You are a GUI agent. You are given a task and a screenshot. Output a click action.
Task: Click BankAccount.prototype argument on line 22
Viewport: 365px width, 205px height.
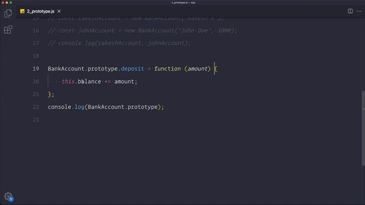(x=123, y=107)
